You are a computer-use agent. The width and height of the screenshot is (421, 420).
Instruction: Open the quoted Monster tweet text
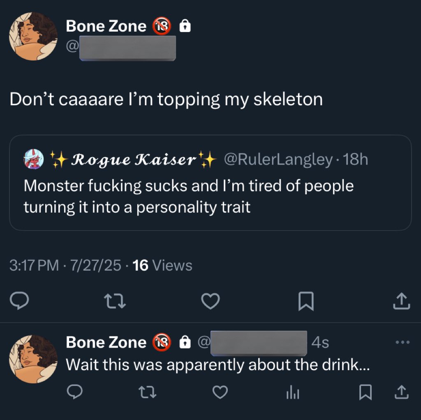pyautogui.click(x=188, y=196)
